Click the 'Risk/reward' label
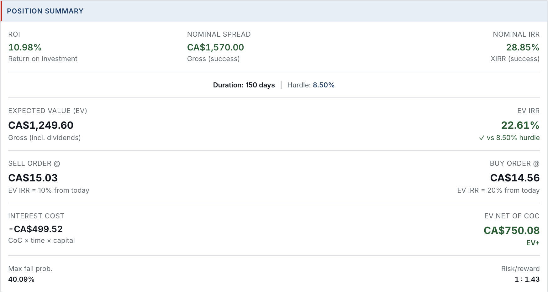The width and height of the screenshot is (548, 292). (520, 269)
